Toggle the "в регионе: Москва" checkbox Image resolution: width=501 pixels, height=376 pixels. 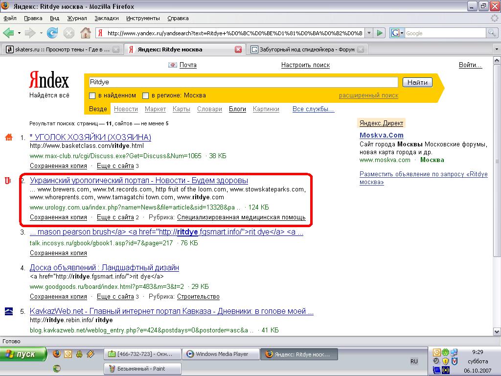tap(145, 95)
